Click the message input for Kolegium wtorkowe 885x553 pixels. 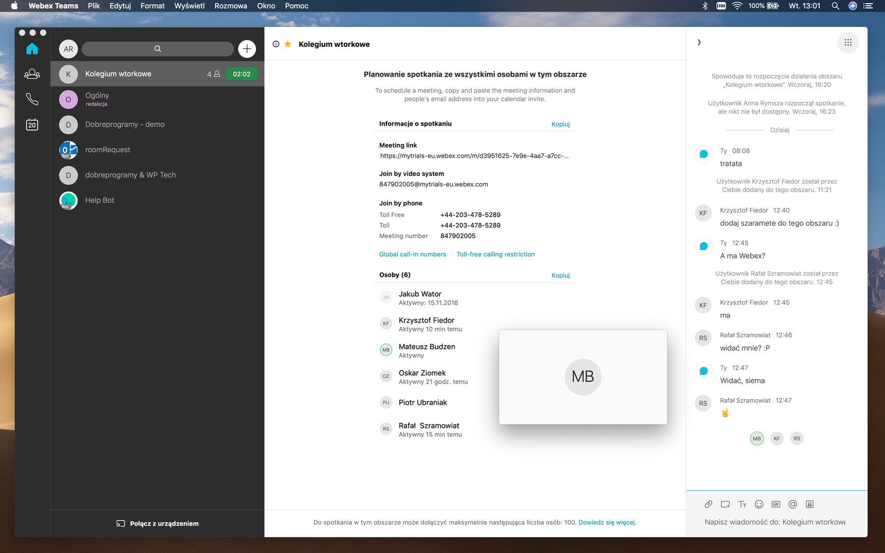[775, 522]
